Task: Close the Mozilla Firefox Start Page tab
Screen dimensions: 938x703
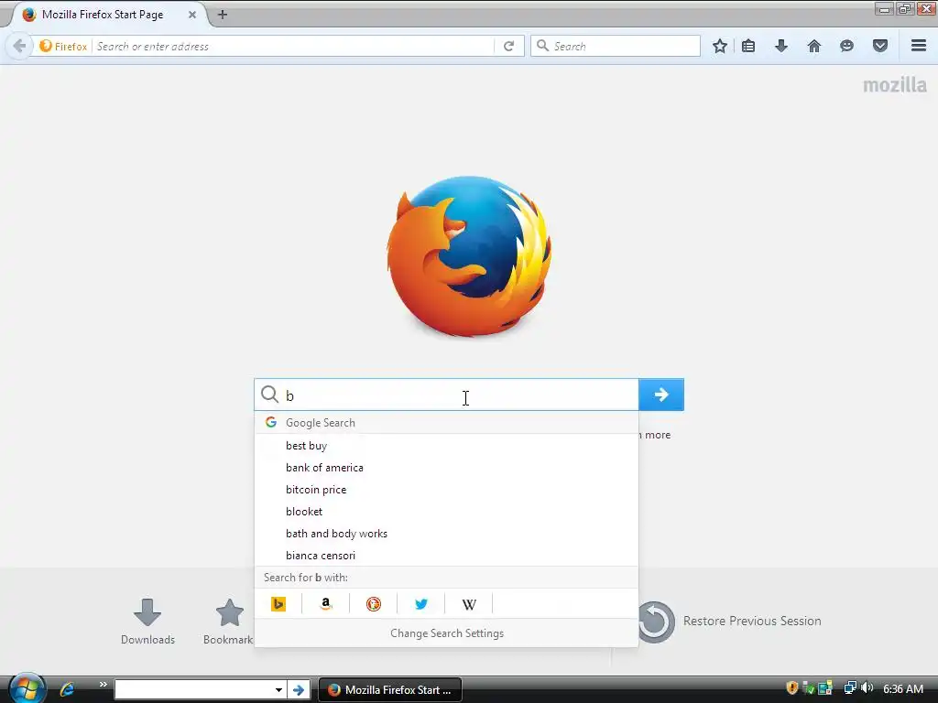Action: click(192, 15)
